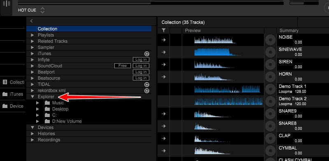Log in to Beatsource
The image size is (329, 161).
[x=141, y=78]
